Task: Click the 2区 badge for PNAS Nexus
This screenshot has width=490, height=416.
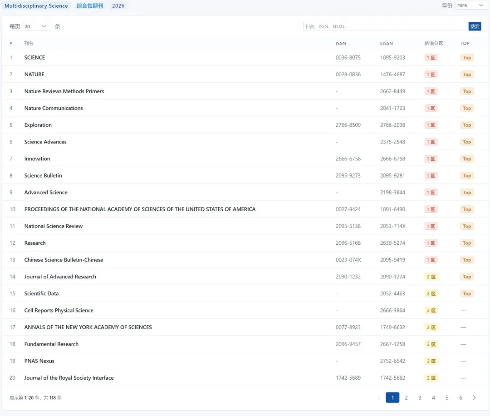Action: 431,361
